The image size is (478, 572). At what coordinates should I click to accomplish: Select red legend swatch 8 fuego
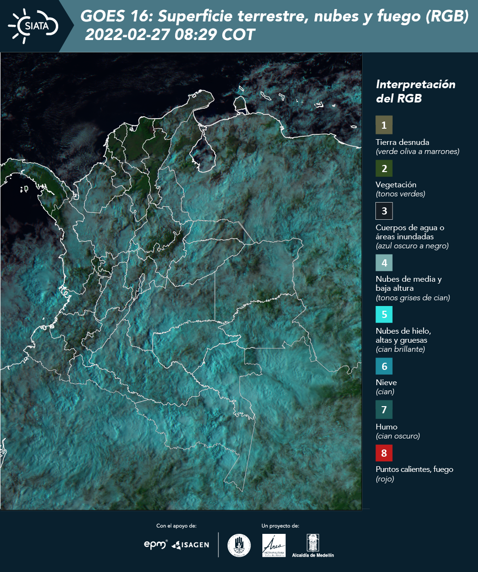[x=384, y=452]
